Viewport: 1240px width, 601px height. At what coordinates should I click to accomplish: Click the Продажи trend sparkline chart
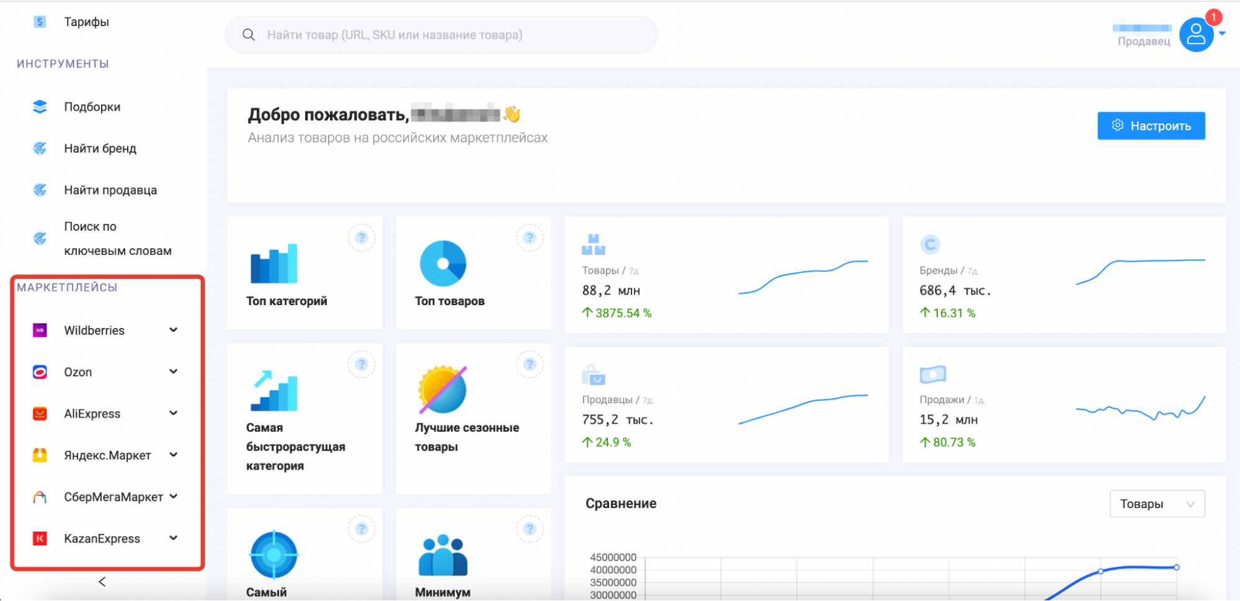coord(1140,409)
